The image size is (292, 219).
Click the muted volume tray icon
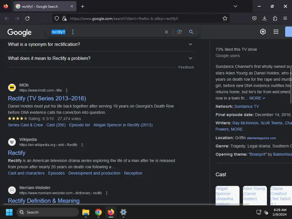pos(266,212)
